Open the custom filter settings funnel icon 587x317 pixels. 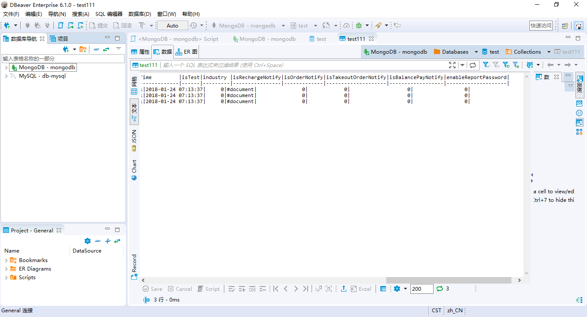coord(516,65)
